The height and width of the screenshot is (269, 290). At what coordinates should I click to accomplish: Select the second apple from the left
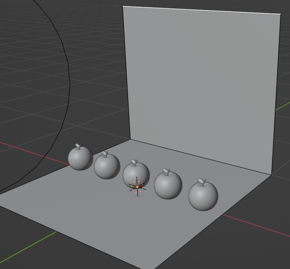click(x=107, y=167)
